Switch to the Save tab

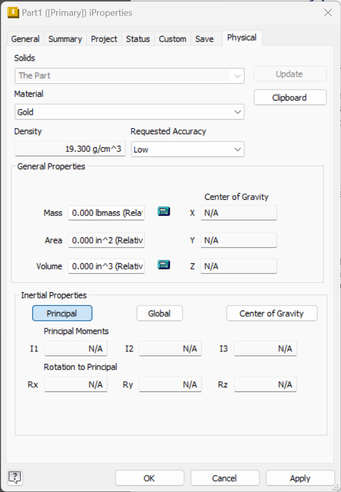click(x=205, y=39)
